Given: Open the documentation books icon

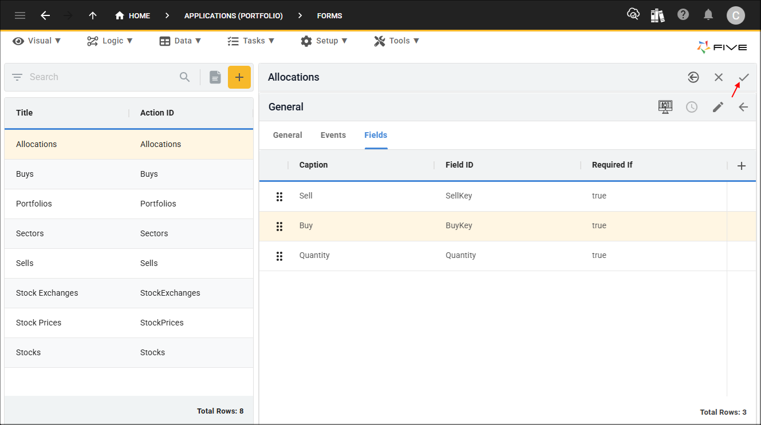Looking at the screenshot, I should 658,15.
